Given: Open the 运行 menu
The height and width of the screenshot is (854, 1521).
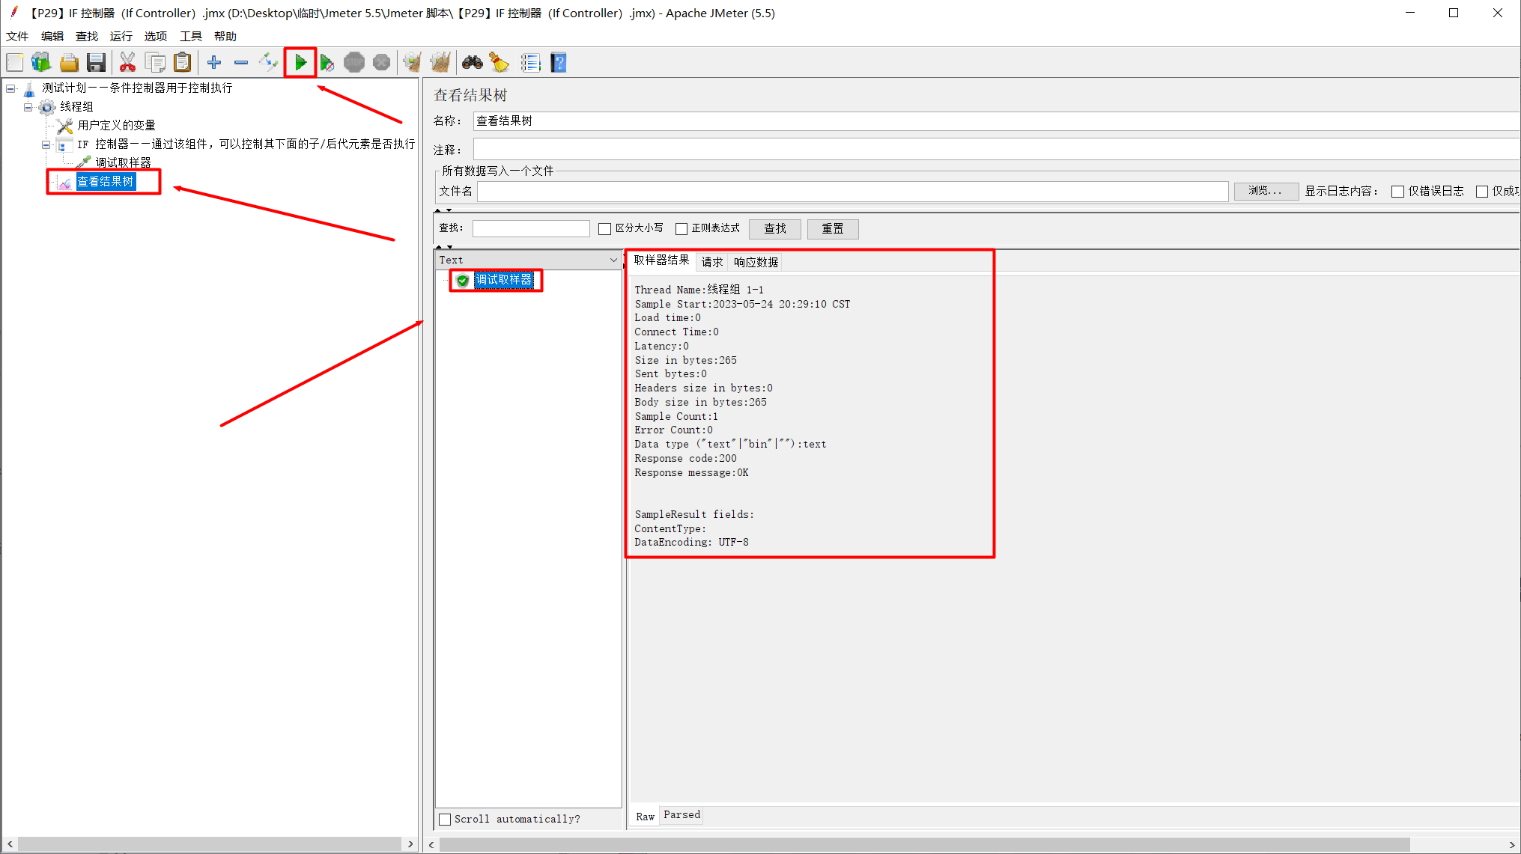Looking at the screenshot, I should (121, 36).
